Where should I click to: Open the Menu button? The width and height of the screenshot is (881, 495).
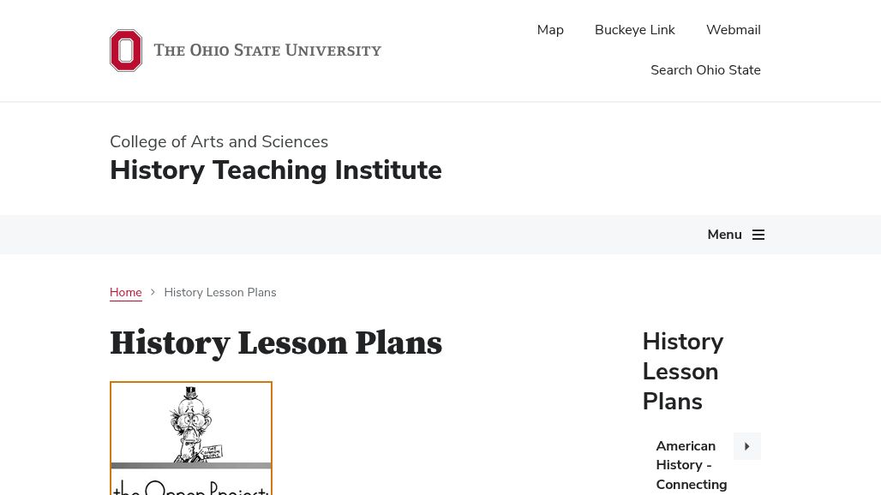coord(735,235)
